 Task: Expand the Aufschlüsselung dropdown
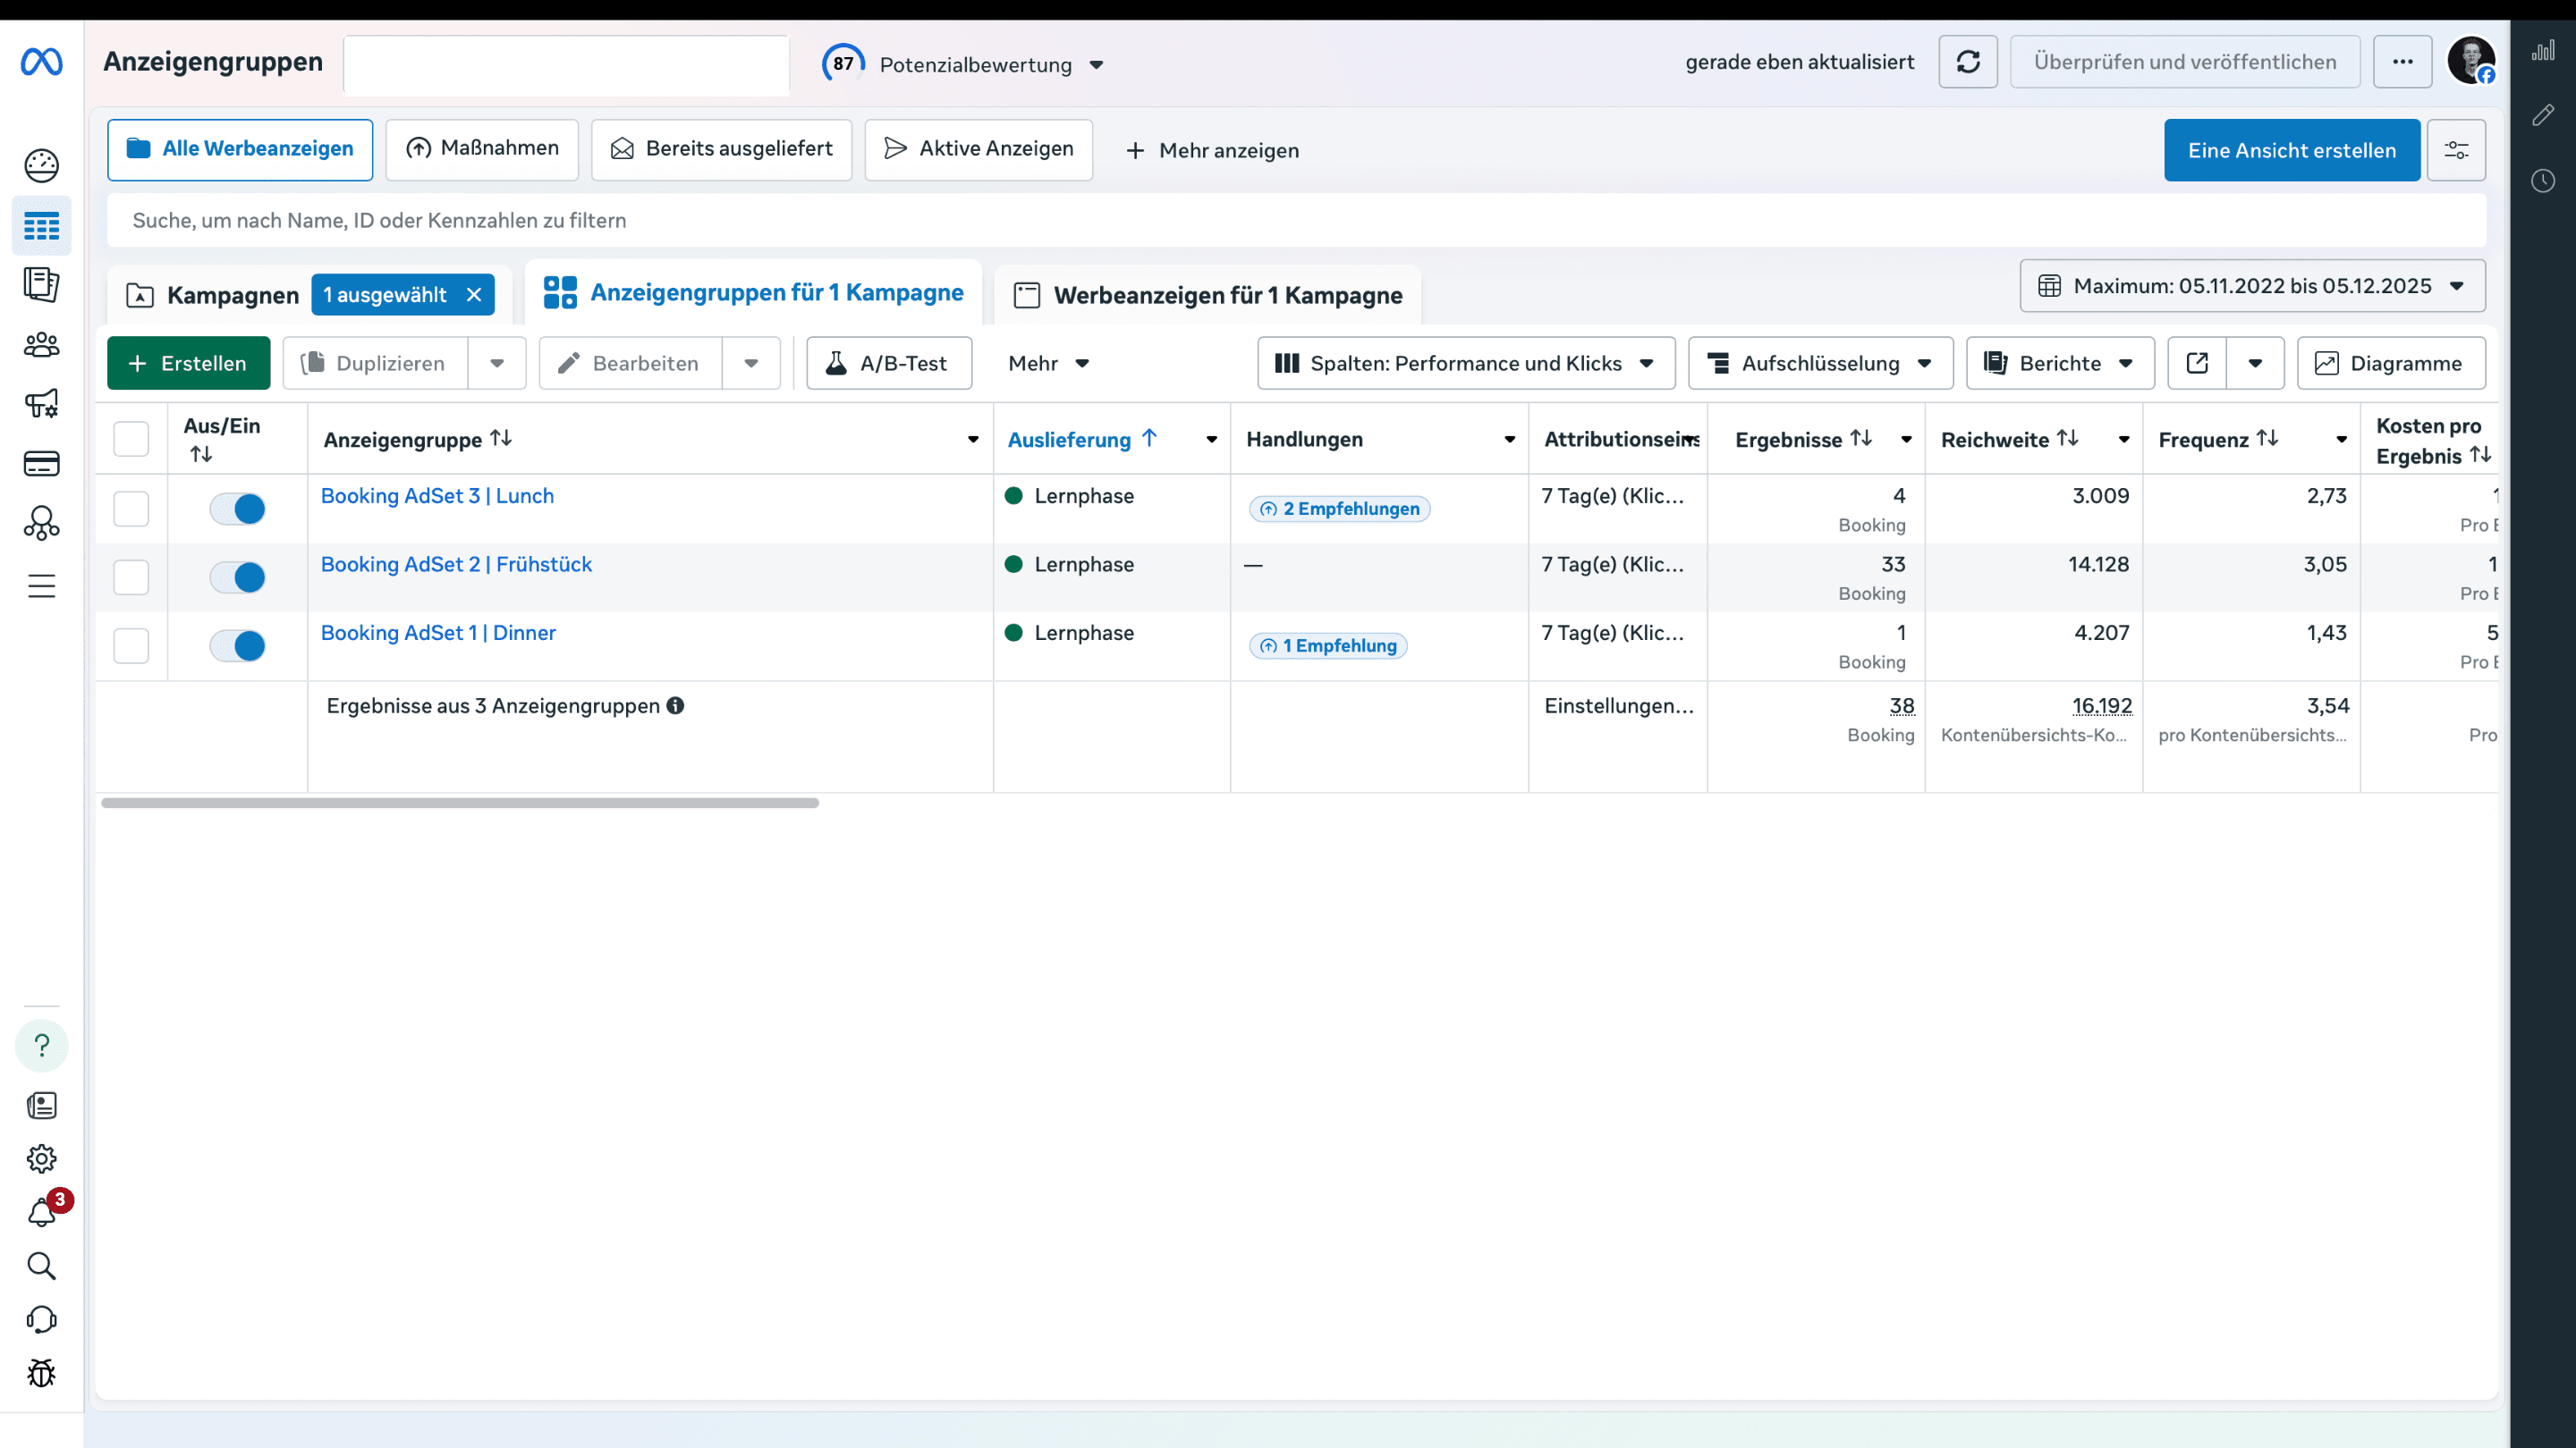(x=1819, y=363)
